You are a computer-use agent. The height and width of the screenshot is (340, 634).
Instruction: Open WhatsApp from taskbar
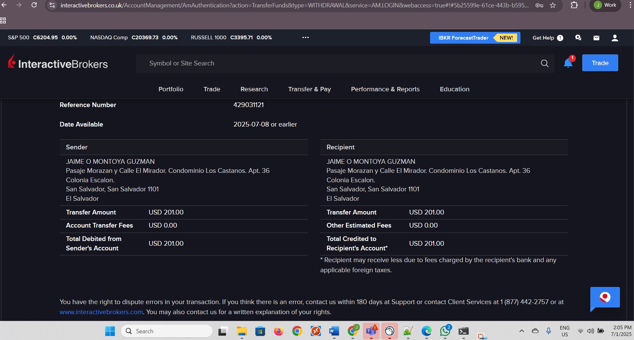tap(445, 331)
